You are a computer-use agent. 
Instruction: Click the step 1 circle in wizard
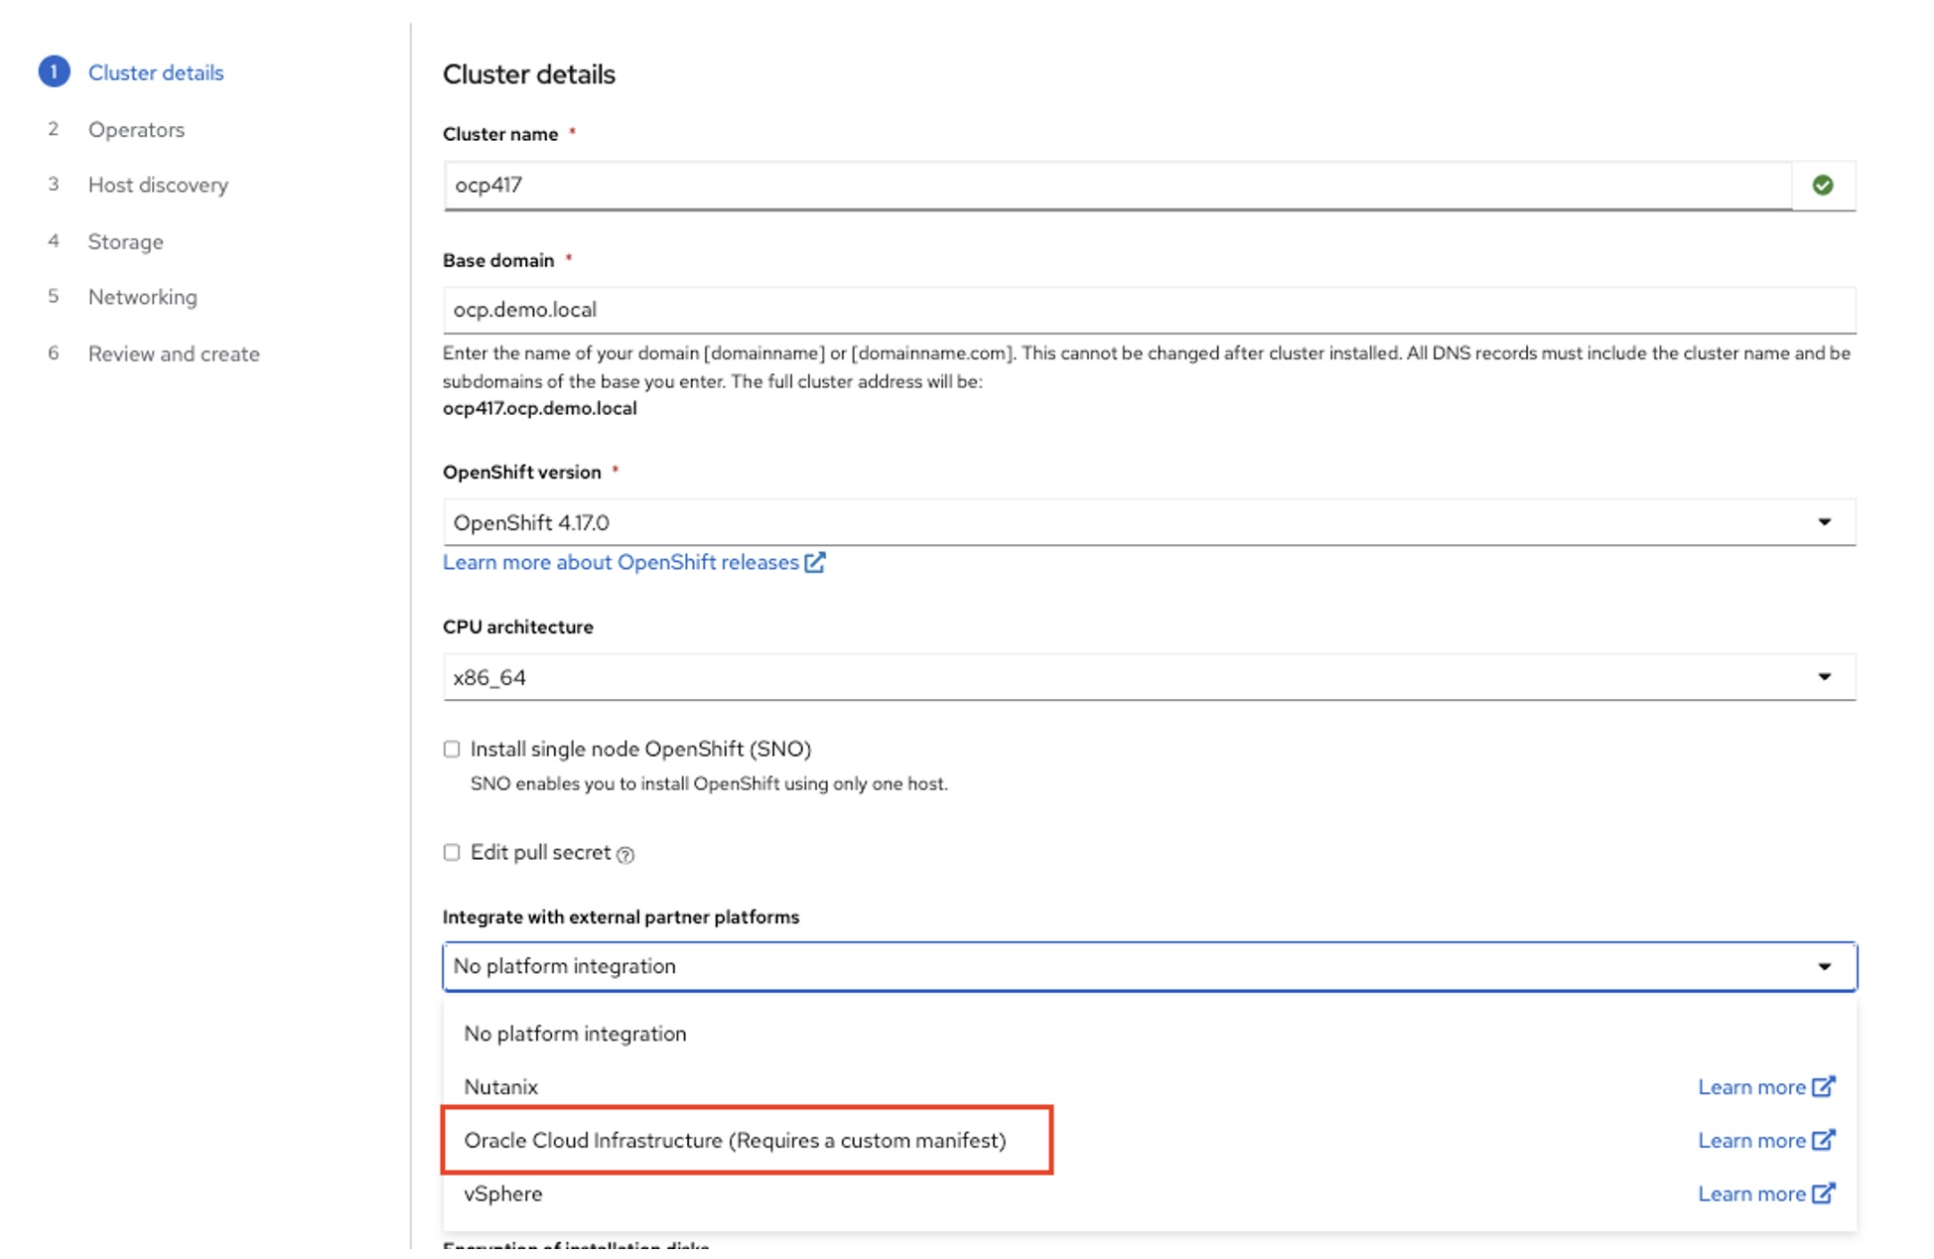point(54,72)
